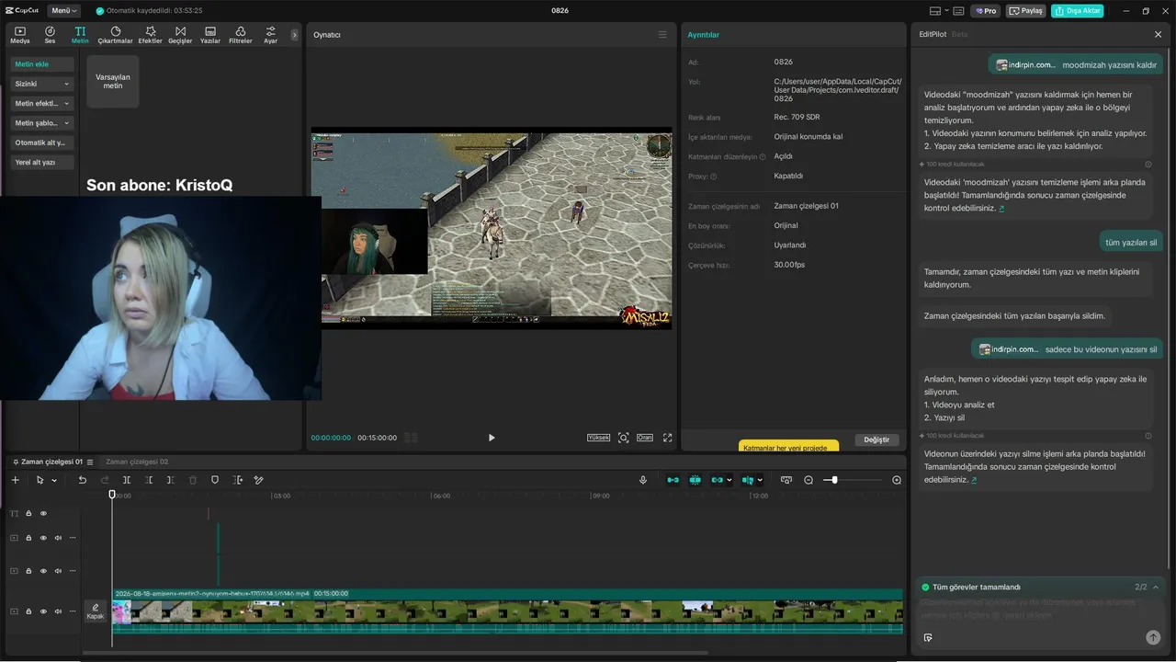Lock the text track
Screen dimensions: 1176x662
pyautogui.click(x=28, y=513)
